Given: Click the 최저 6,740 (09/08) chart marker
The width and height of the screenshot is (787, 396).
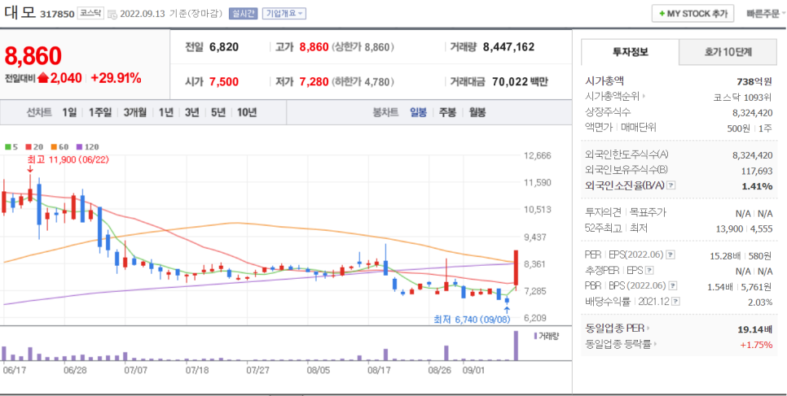Looking at the screenshot, I should 473,320.
